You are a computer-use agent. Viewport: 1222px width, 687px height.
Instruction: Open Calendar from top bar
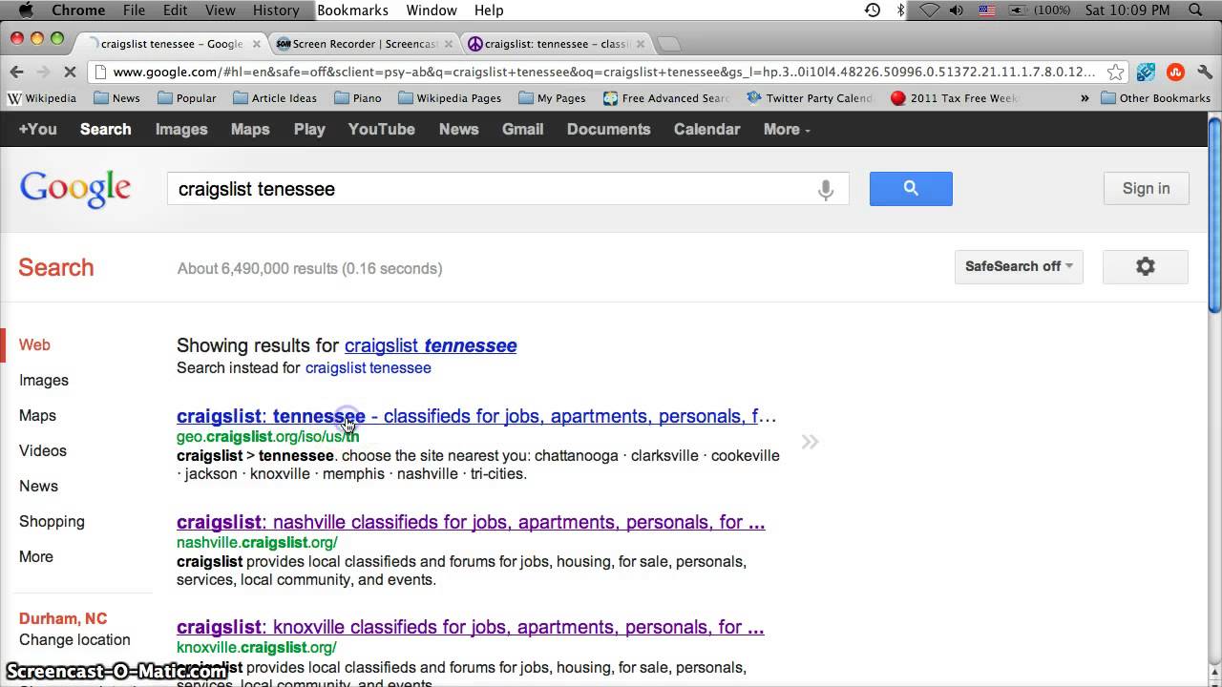706,129
